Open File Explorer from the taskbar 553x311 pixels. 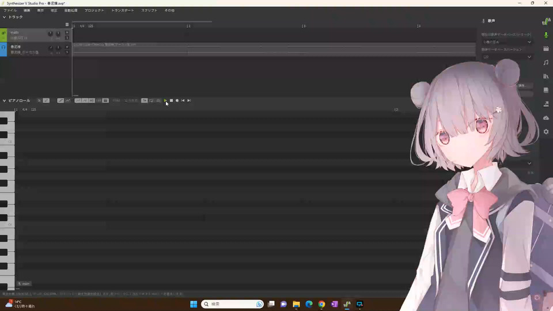click(x=296, y=304)
